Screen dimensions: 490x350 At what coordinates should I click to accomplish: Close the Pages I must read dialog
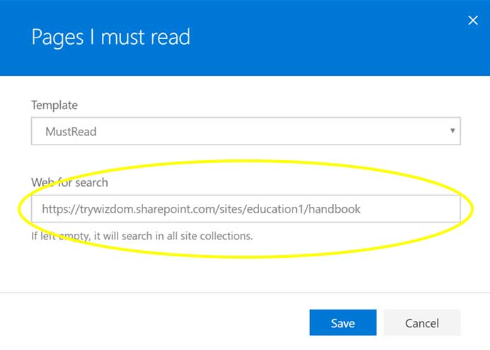click(473, 21)
